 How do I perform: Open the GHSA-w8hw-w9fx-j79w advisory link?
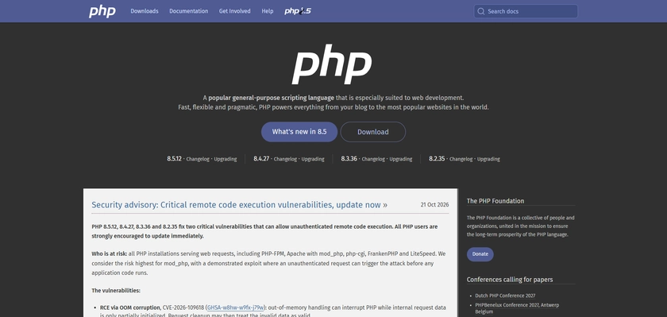coord(236,307)
